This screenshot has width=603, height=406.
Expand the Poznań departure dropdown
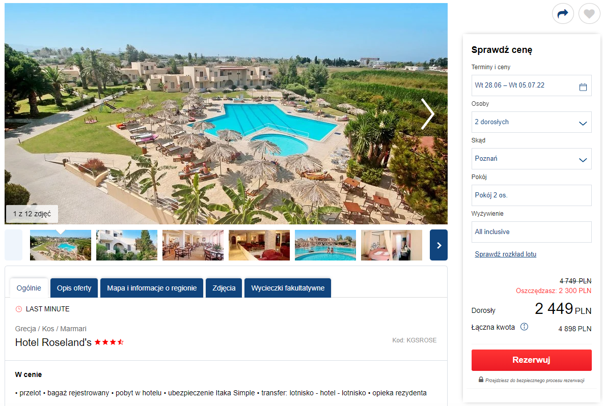point(532,159)
